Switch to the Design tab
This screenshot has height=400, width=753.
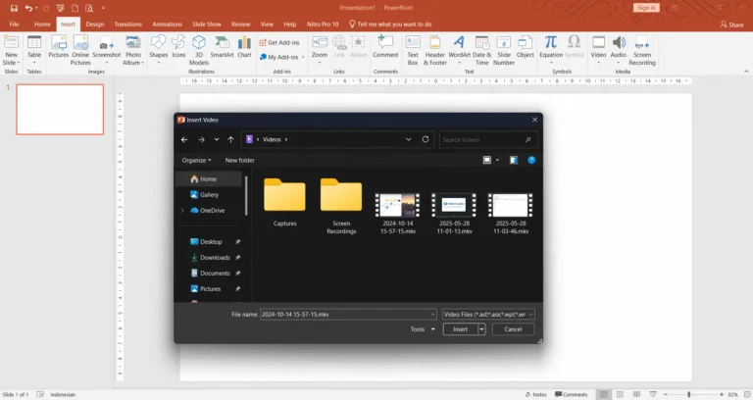[x=94, y=24]
